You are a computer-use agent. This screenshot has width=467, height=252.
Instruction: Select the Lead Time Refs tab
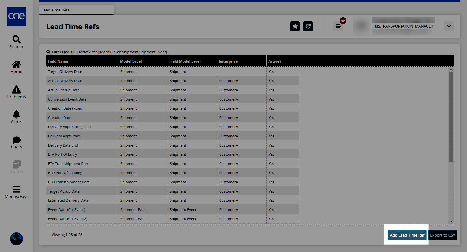tap(56, 10)
